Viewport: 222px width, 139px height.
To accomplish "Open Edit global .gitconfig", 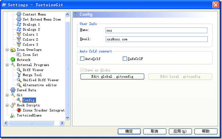I will pos(112,77).
